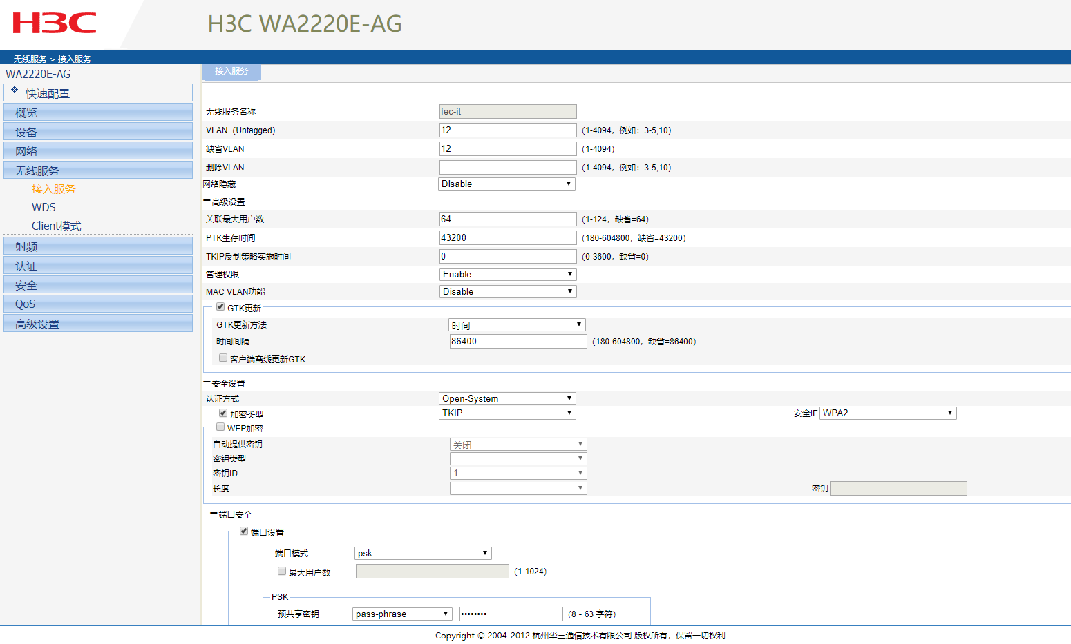Open the 安全IE dropdown showing WPA2
This screenshot has width=1071, height=644.
888,413
